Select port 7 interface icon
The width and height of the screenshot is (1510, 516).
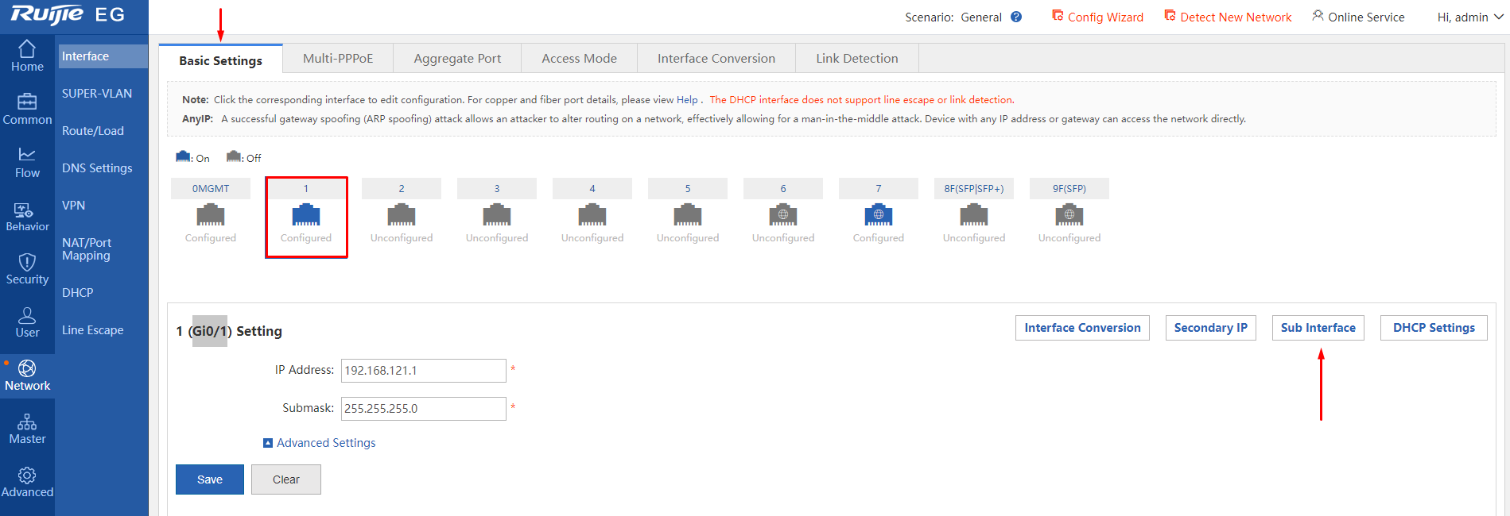coord(879,214)
